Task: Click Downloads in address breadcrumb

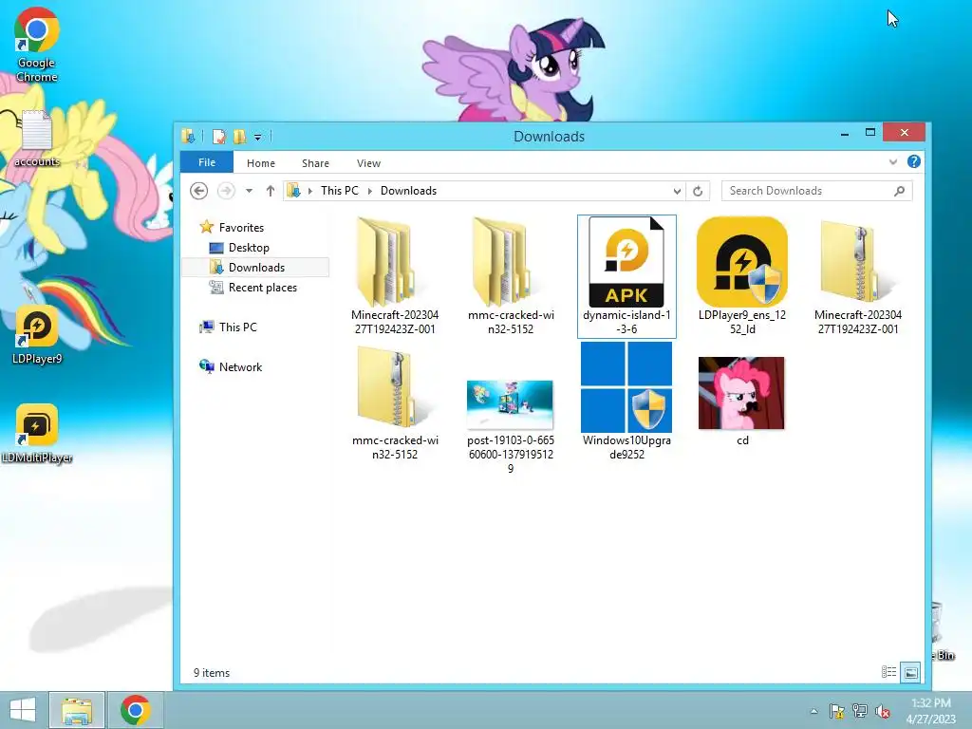Action: click(x=408, y=191)
